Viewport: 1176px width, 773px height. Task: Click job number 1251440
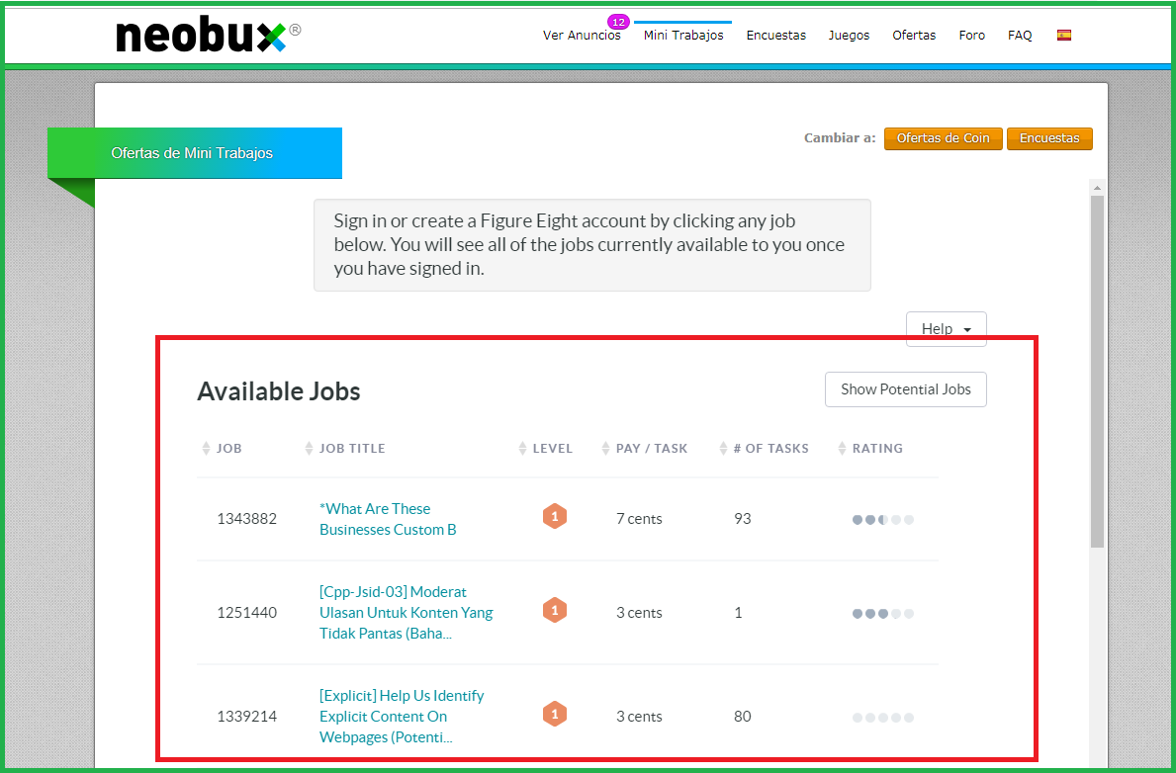pyautogui.click(x=246, y=613)
